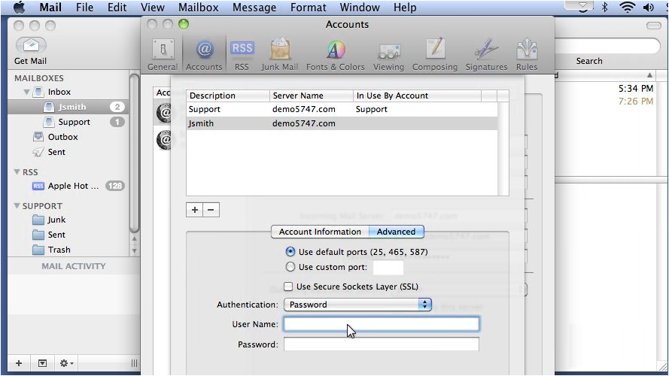Click Bluetooth icon in menu bar

pos(604,8)
